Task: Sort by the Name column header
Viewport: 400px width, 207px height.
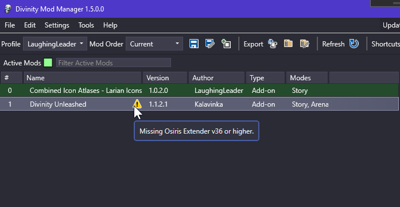Action: click(83, 78)
